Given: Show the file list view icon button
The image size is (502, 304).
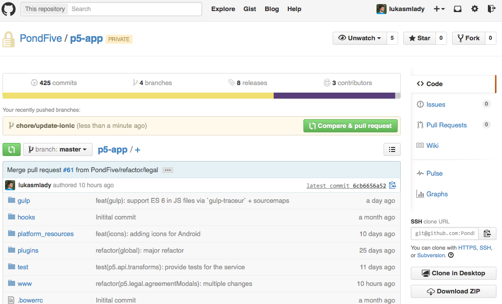Looking at the screenshot, I should (392, 149).
